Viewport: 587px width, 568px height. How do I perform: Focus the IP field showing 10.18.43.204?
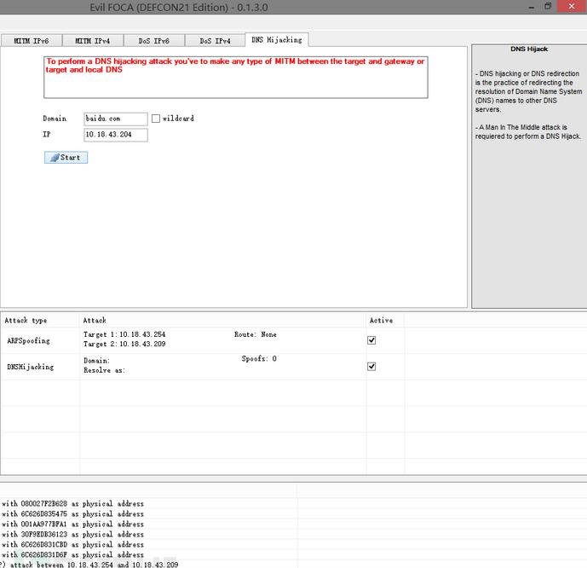click(x=115, y=135)
